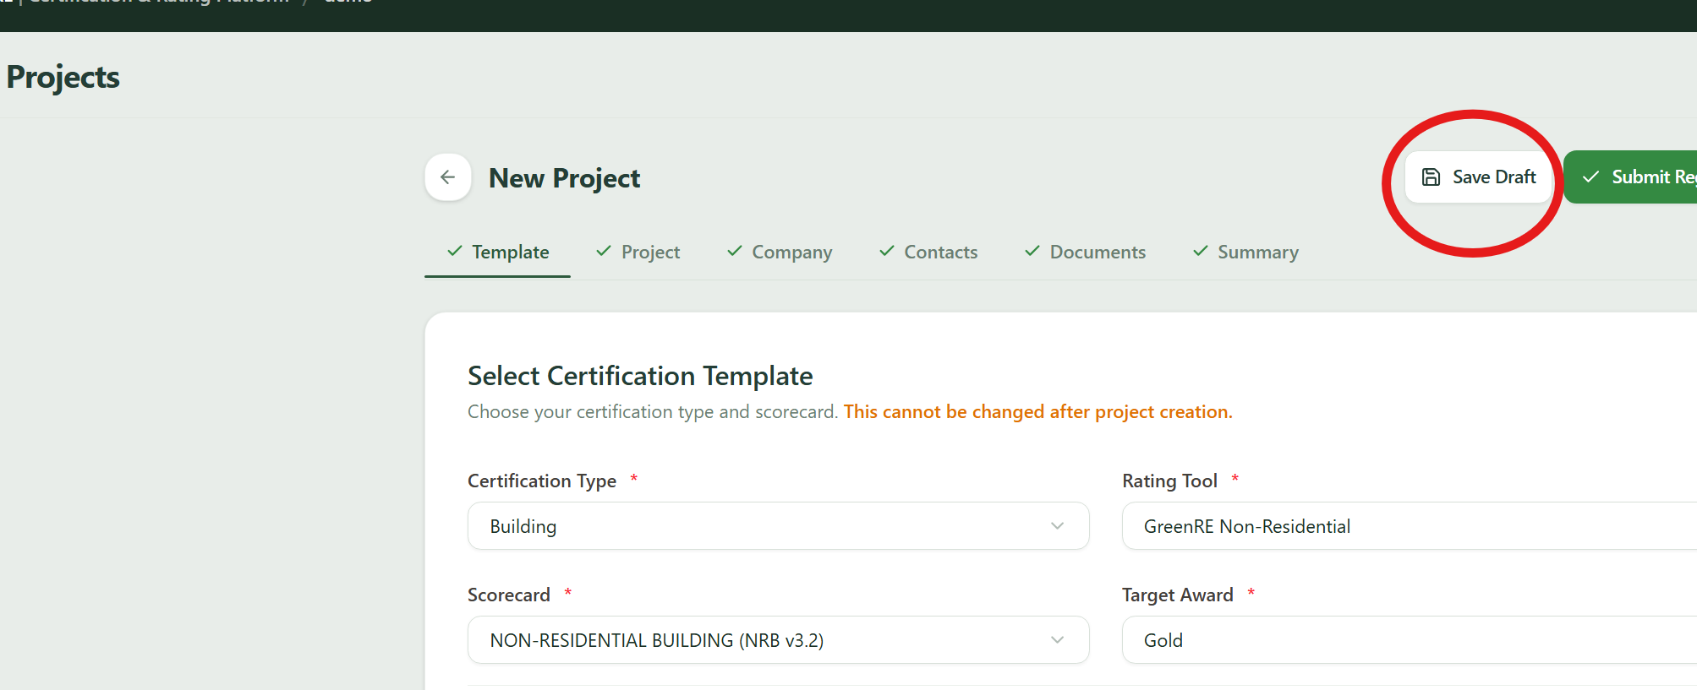The height and width of the screenshot is (690, 1697).
Task: Click the Certification Type field label
Action: (542, 481)
